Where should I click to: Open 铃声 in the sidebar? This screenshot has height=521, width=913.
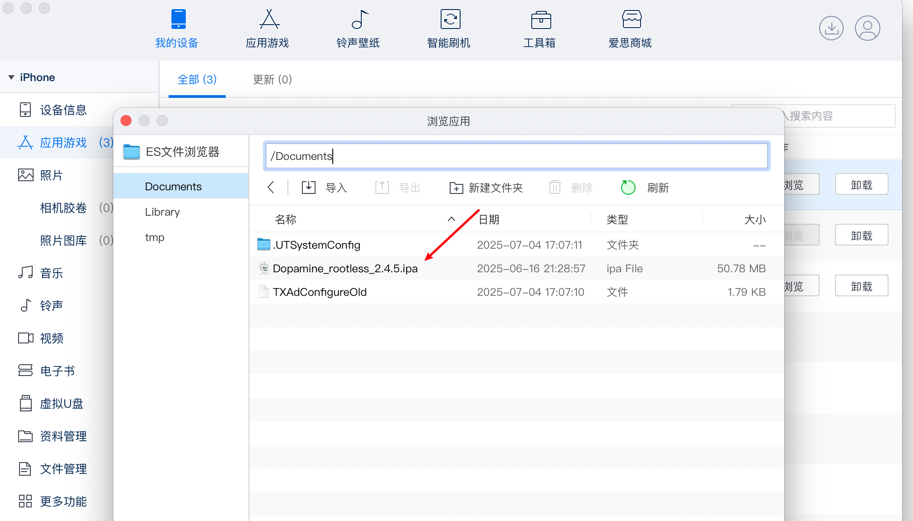57,306
